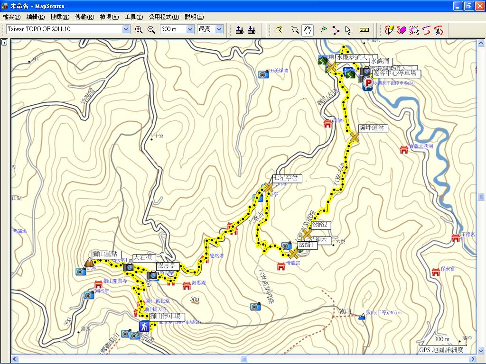Open the 最高 map detail dropdown

tap(219, 29)
